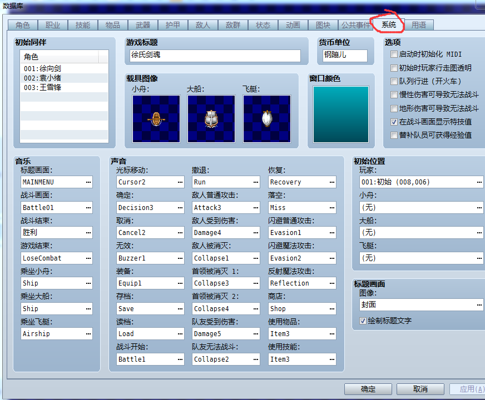This screenshot has width=485, height=400.
Task: Open browse button for Evasion1 sound
Action: [x=332, y=233]
